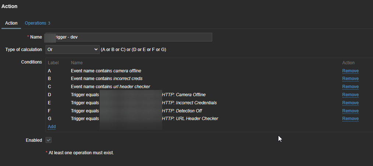Remove condition D HTTP: Camera Offline
This screenshot has width=373, height=166.
coord(350,95)
